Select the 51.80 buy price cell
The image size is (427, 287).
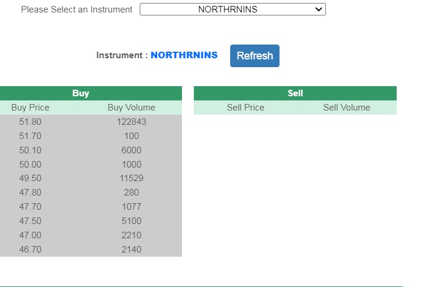pos(30,122)
